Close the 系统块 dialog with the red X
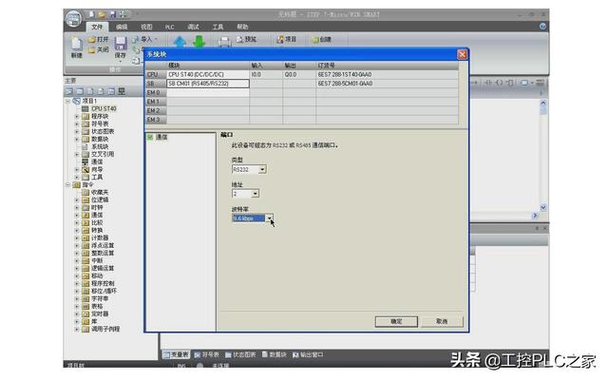The image size is (608, 380). [x=462, y=55]
